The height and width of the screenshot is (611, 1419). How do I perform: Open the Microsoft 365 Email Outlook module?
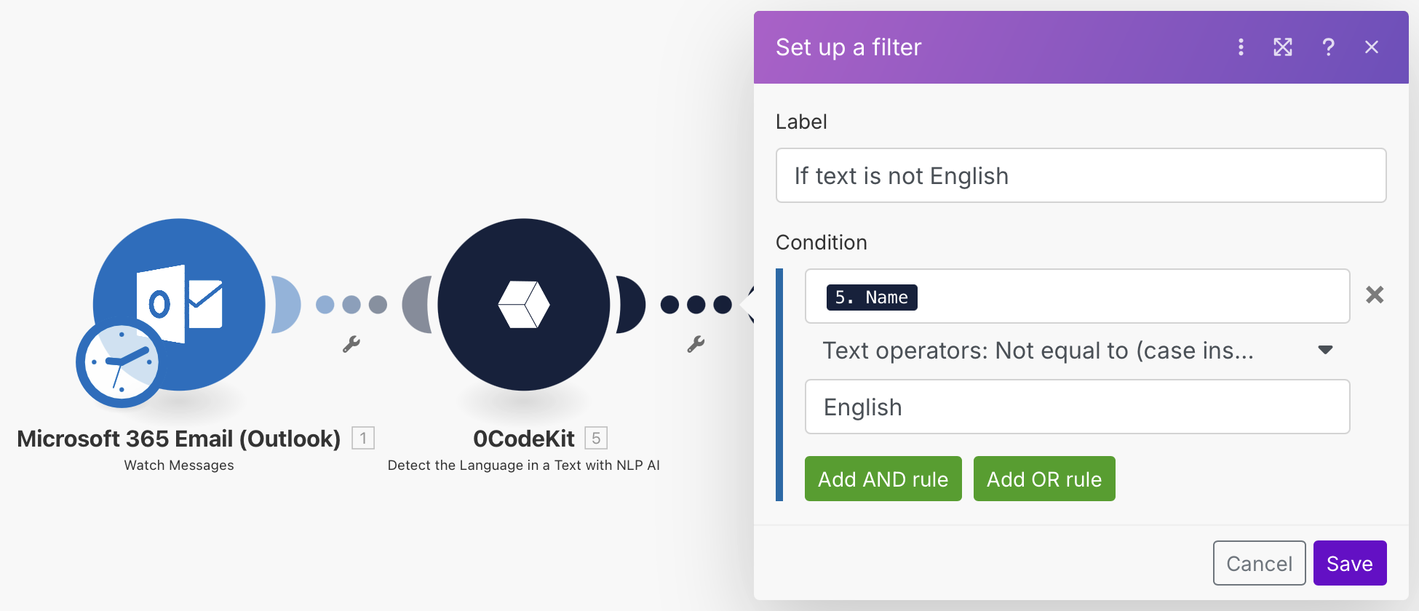click(x=180, y=304)
